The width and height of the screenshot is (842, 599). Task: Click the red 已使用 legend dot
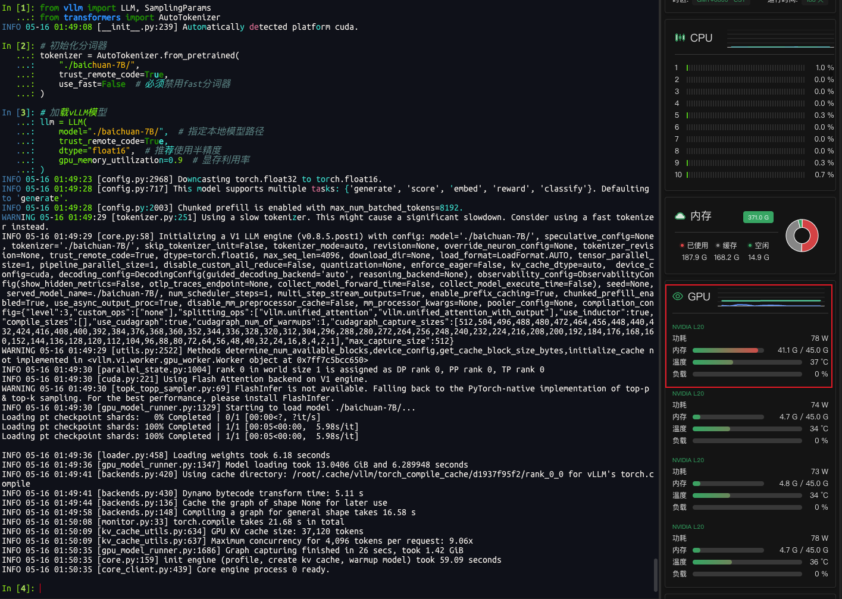tap(682, 245)
